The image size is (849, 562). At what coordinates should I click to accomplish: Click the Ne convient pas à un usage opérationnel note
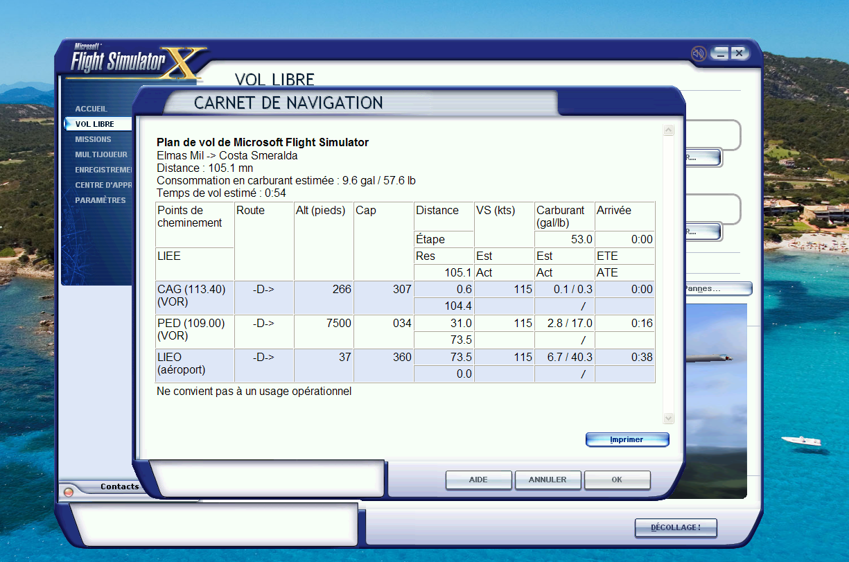254,391
